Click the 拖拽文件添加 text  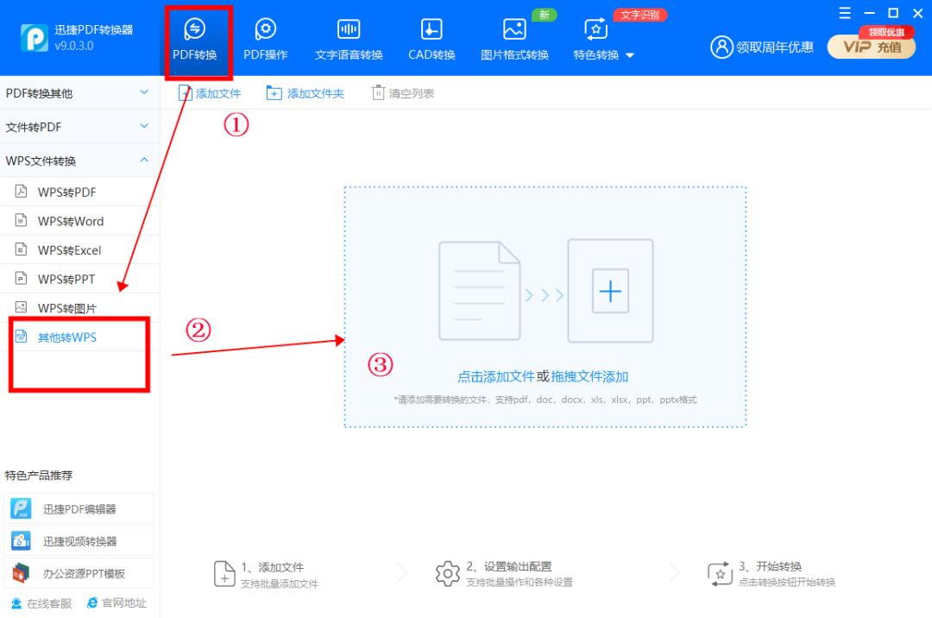coord(589,376)
